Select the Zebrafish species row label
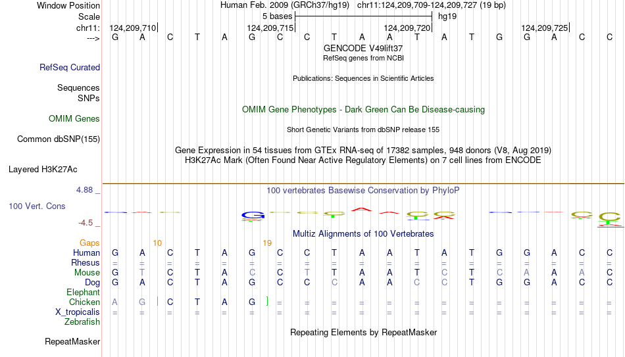Image resolution: width=625 pixels, height=357 pixels. [x=82, y=322]
